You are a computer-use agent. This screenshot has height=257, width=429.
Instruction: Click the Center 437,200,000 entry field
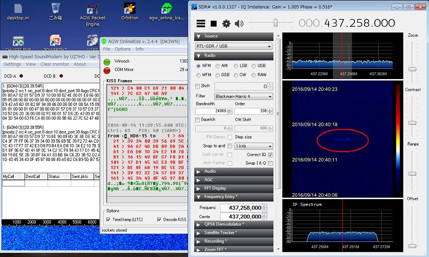(x=241, y=217)
